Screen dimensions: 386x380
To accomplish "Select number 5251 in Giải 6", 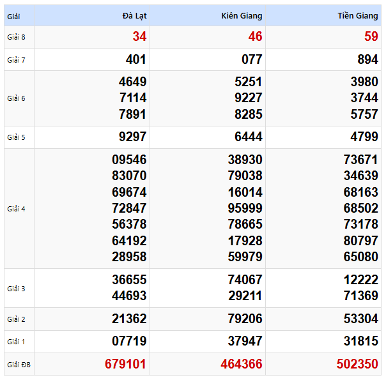I will point(248,82).
